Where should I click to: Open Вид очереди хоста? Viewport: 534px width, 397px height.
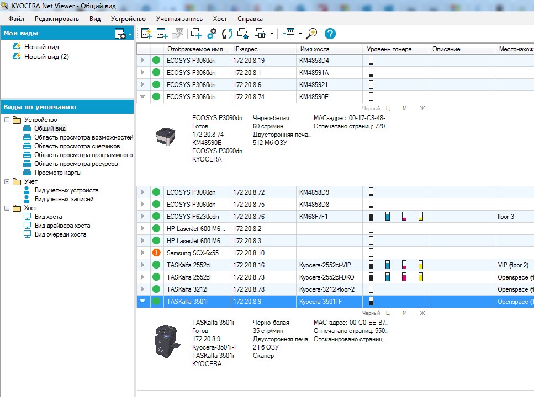(60, 235)
